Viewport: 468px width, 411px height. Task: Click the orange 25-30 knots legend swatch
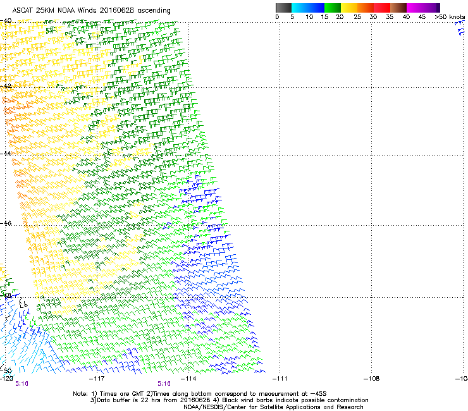pyautogui.click(x=366, y=8)
